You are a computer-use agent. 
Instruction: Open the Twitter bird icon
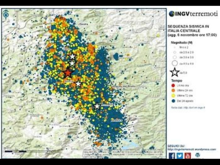(x=180, y=156)
